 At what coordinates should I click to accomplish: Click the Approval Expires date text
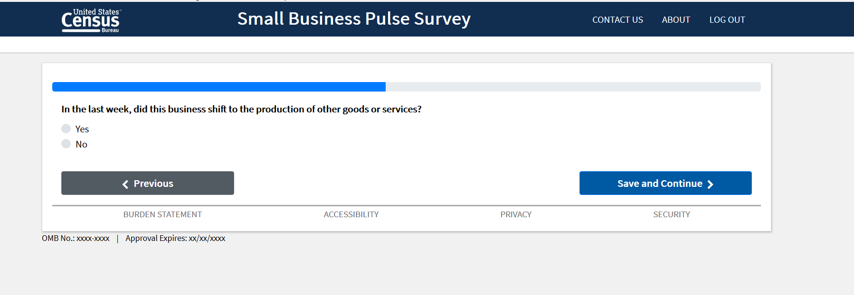tap(175, 238)
